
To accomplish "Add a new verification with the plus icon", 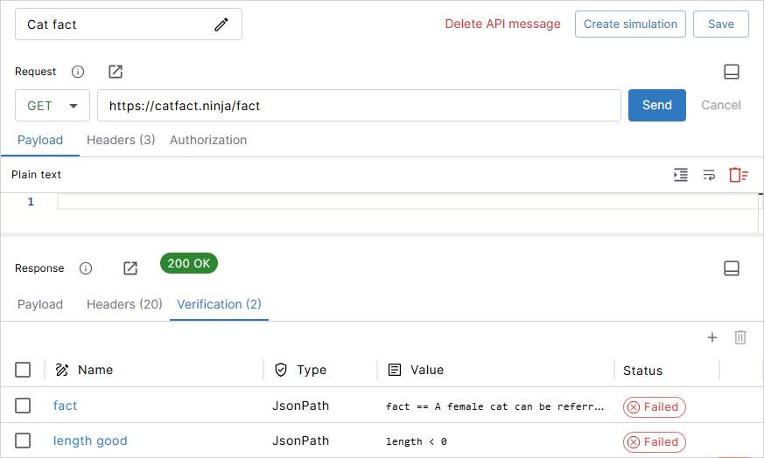I will [x=712, y=337].
